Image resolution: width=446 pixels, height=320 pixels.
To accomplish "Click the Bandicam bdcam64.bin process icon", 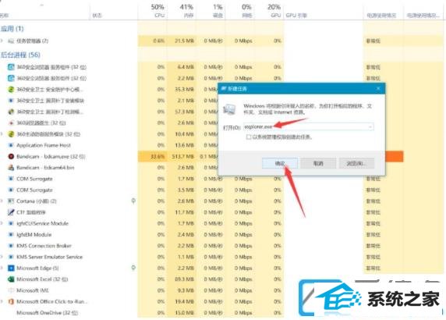I will click(11, 167).
